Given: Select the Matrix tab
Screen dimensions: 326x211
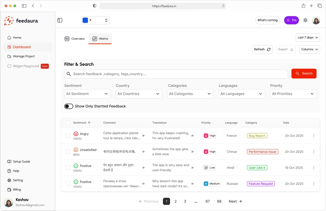Looking at the screenshot, I should click(x=100, y=39).
